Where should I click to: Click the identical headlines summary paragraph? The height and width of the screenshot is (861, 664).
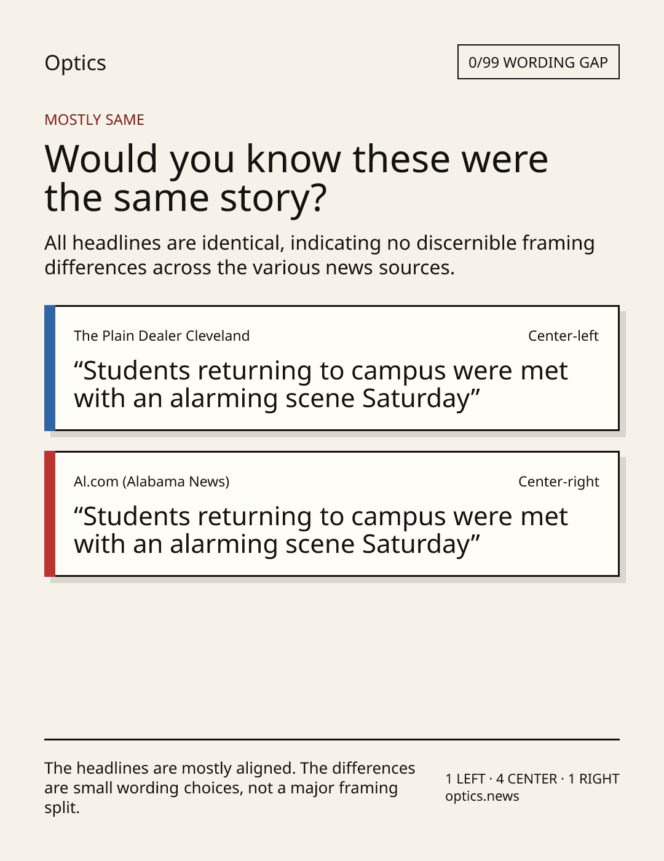(x=320, y=255)
